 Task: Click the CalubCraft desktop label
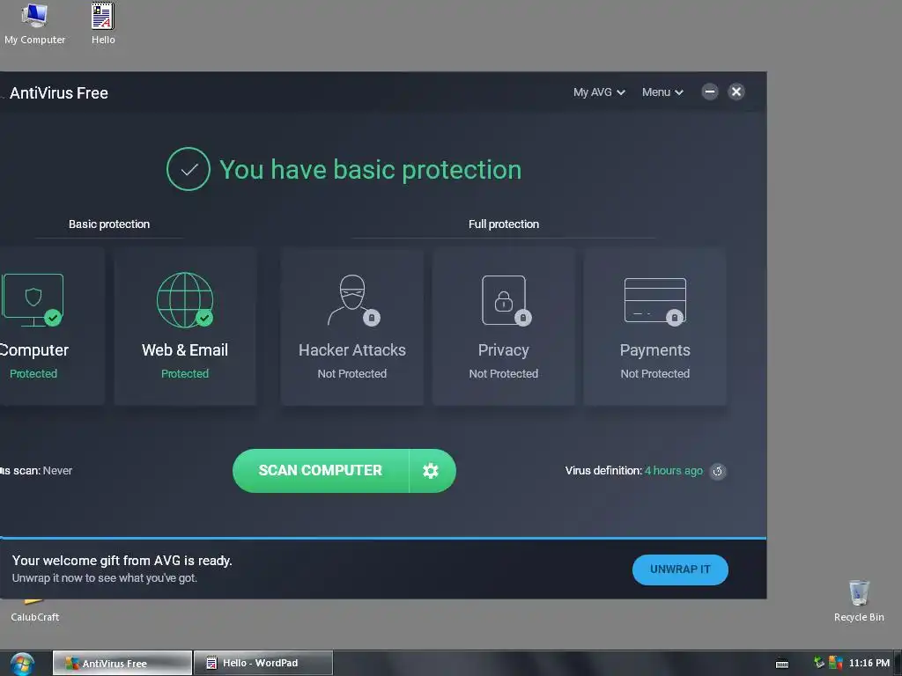pos(35,617)
